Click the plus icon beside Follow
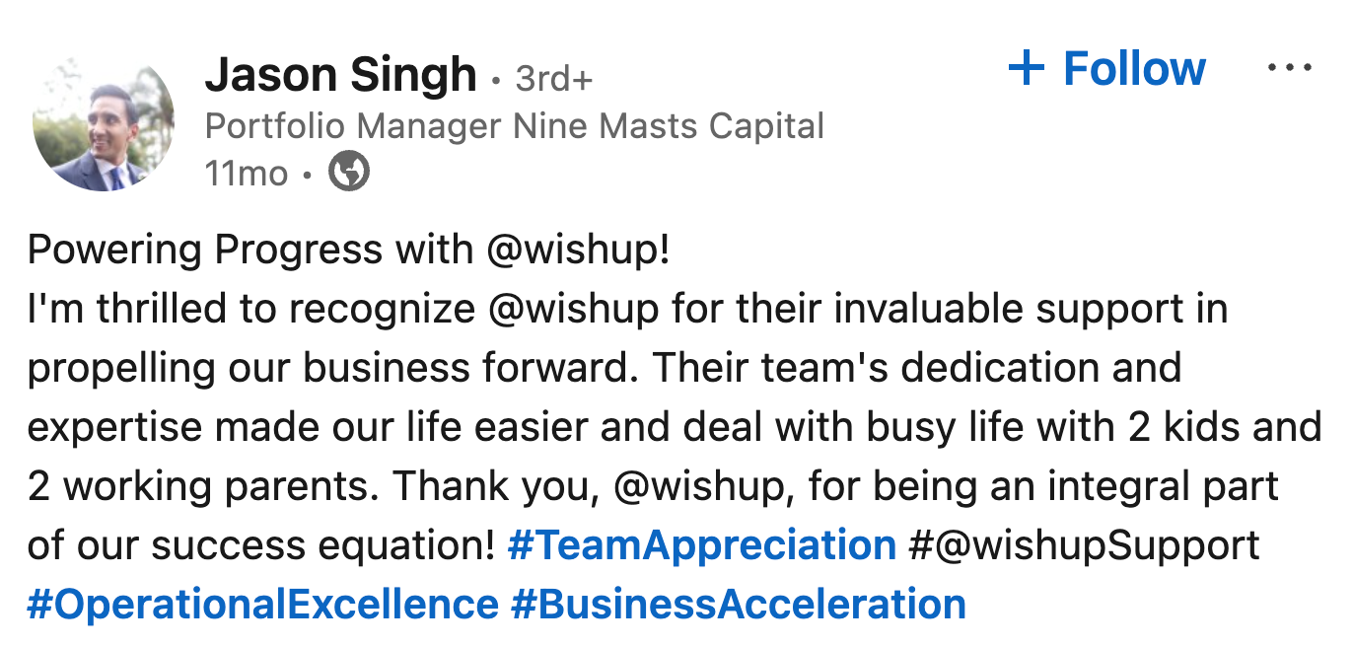This screenshot has width=1353, height=647. (1027, 68)
